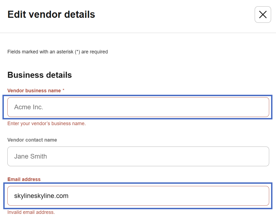Click "Enter your vendor's business name." error

[x=47, y=124]
